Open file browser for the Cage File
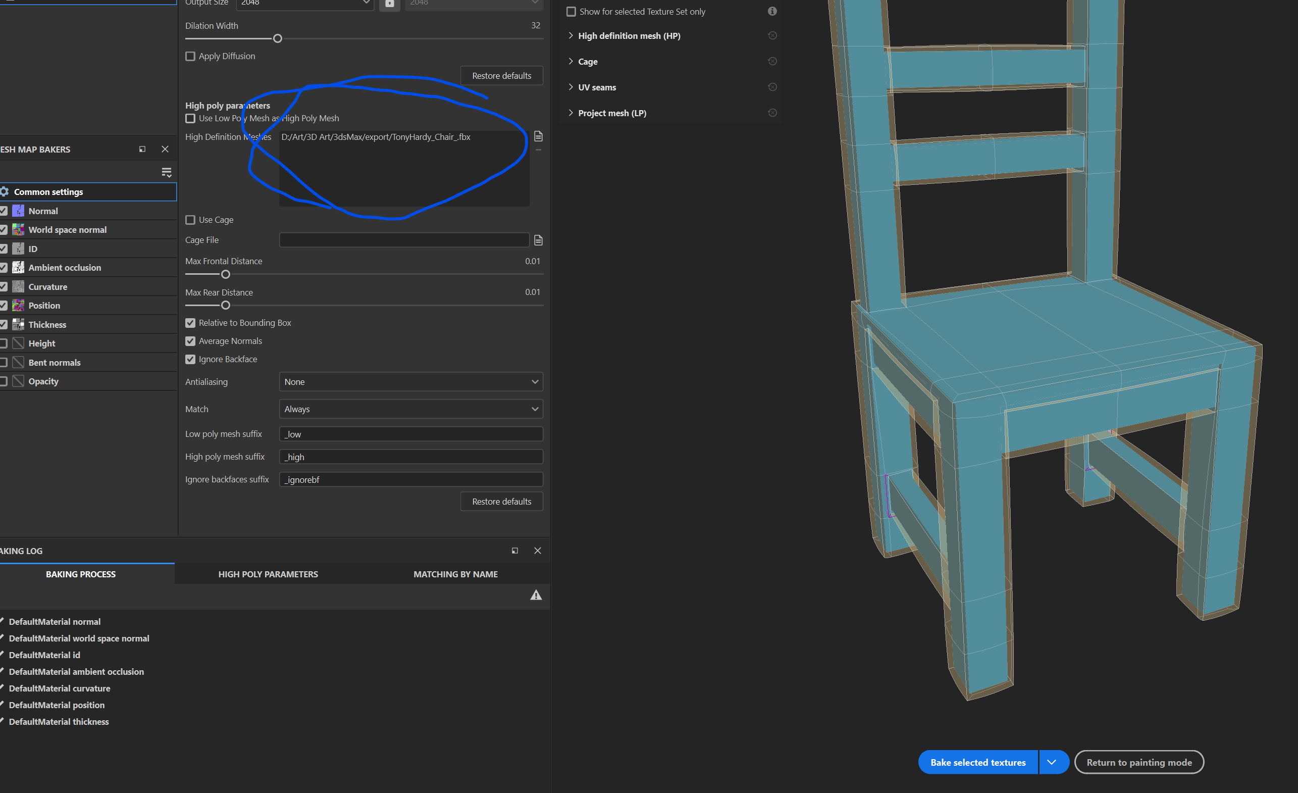This screenshot has height=793, width=1298. (538, 240)
